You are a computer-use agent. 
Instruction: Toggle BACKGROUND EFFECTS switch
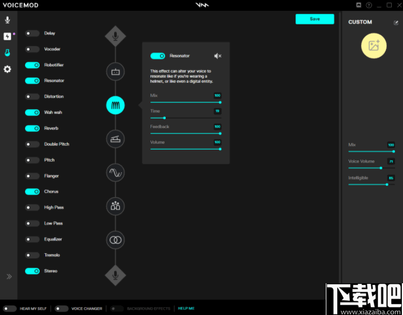[x=117, y=309]
